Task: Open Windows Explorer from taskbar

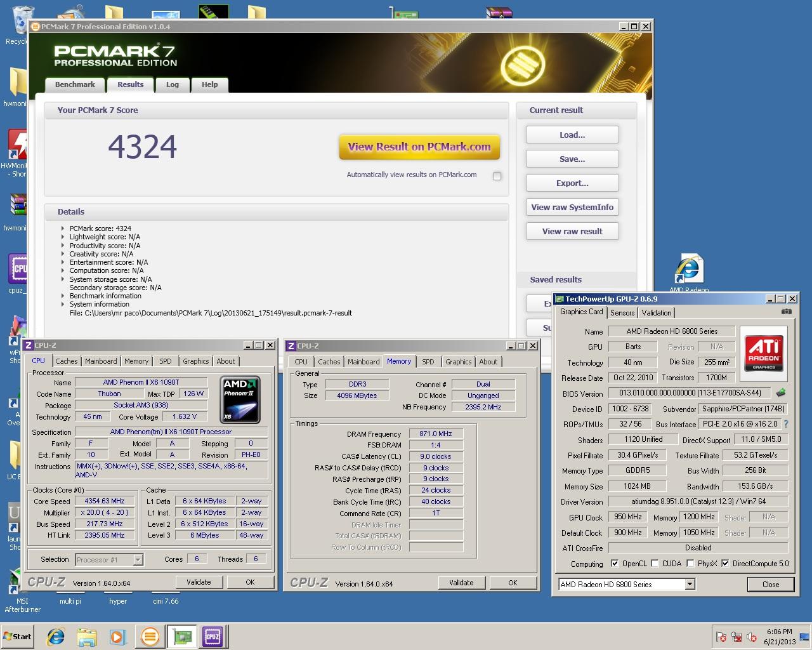Action: [x=87, y=636]
